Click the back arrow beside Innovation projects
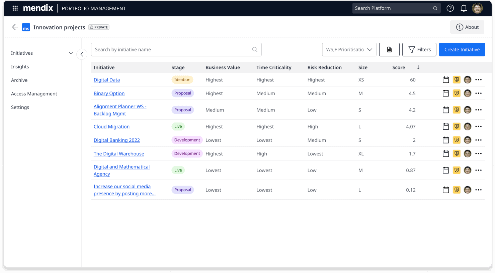Screen dimensions: 495x273 (x=15, y=27)
